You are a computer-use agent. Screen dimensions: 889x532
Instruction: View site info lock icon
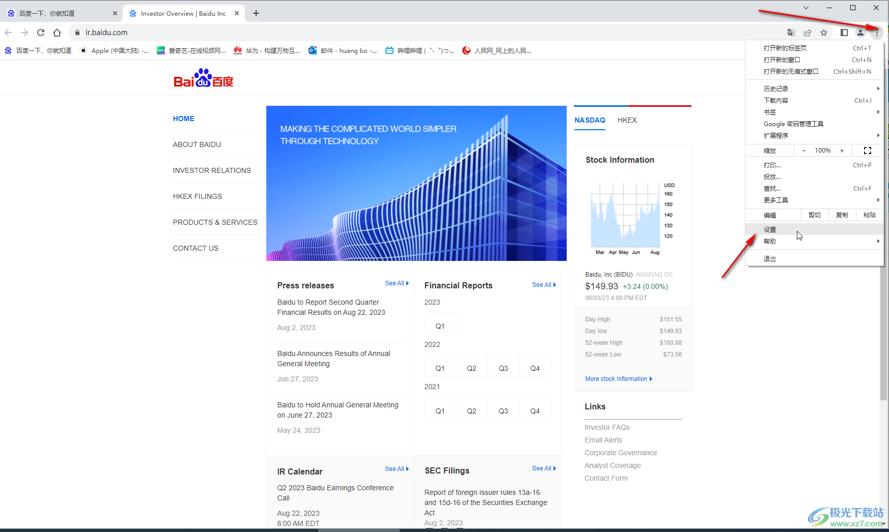click(x=77, y=33)
